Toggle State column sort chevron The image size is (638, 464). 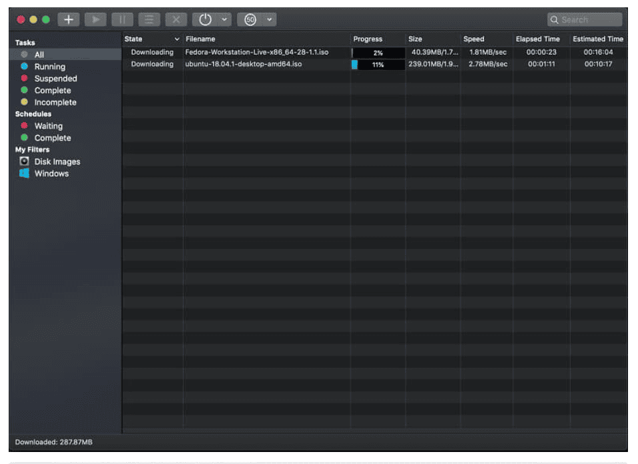pyautogui.click(x=177, y=39)
